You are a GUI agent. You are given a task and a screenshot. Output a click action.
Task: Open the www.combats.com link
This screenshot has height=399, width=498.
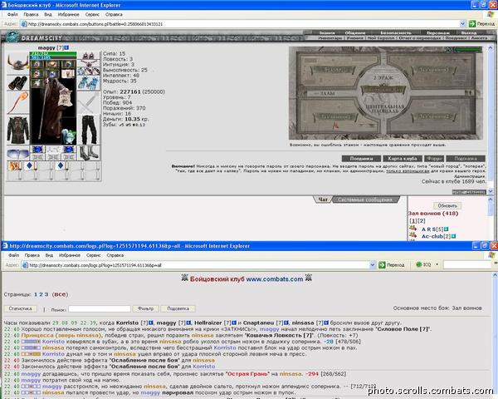tap(275, 279)
